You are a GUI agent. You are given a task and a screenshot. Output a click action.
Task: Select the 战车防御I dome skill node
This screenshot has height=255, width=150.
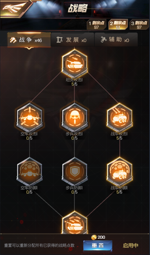(x=120, y=171)
